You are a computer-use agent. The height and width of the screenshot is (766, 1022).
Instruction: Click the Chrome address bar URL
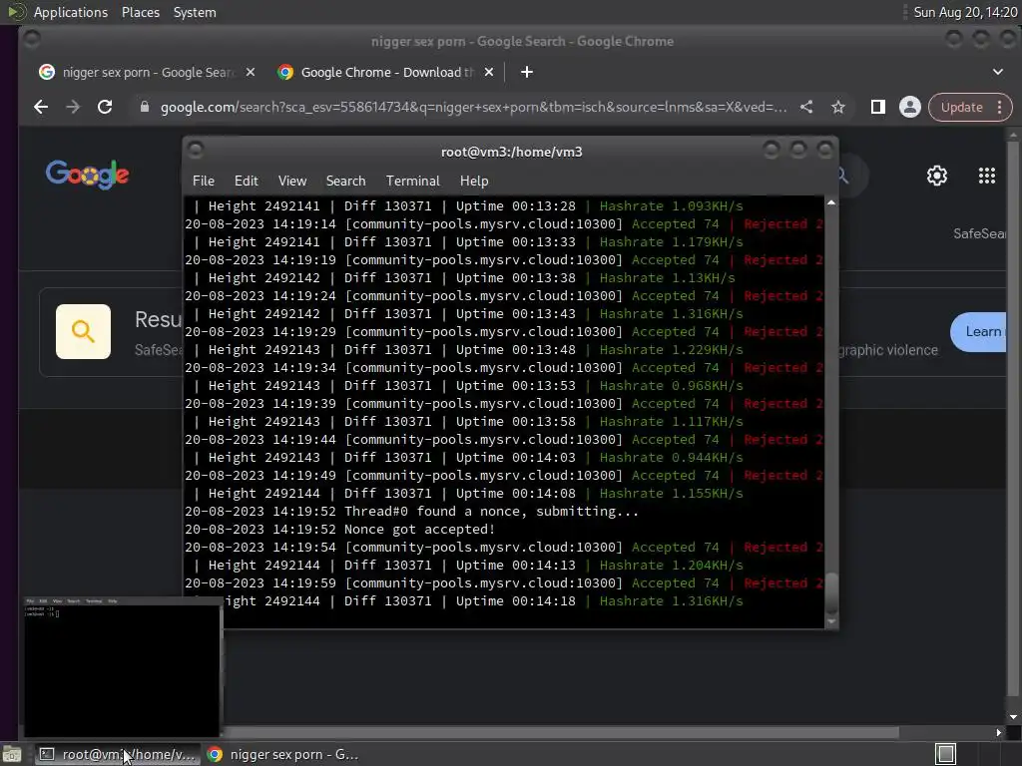474,108
